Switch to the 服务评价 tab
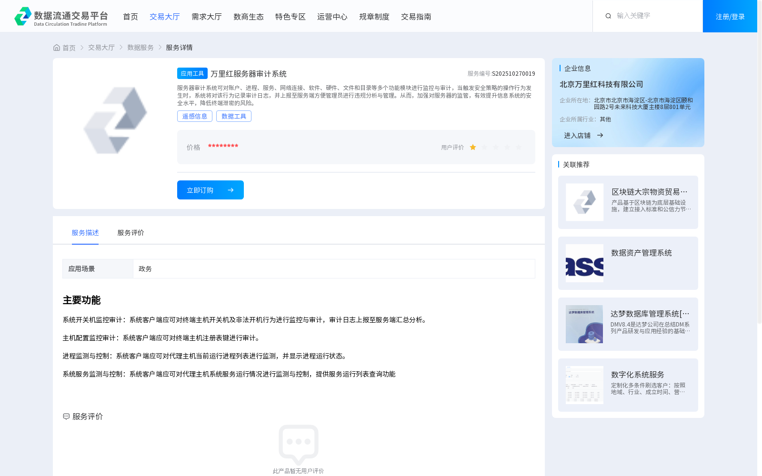Viewport: 762px width, 476px height. click(x=130, y=233)
